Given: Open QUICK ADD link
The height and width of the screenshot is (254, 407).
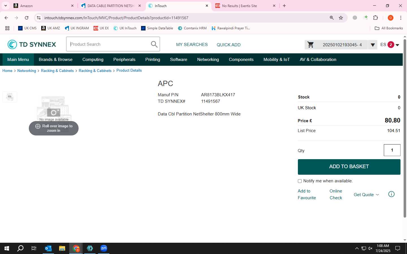Looking at the screenshot, I should pyautogui.click(x=229, y=45).
